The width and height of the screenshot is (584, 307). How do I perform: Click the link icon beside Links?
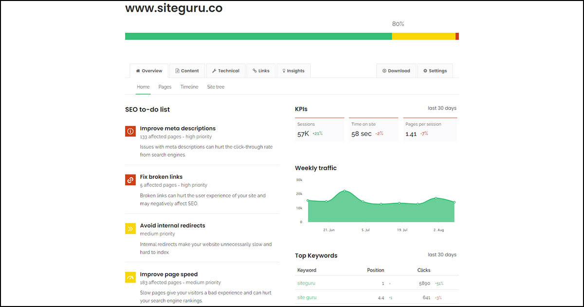[x=254, y=71]
